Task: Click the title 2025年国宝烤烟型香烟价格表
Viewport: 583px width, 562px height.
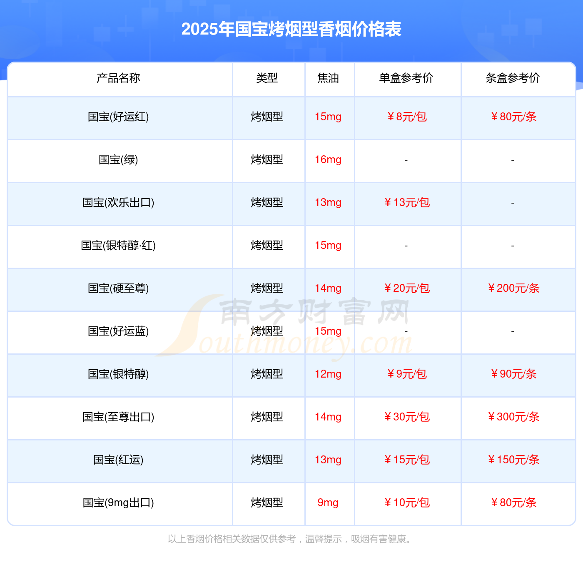Action: 291,29
